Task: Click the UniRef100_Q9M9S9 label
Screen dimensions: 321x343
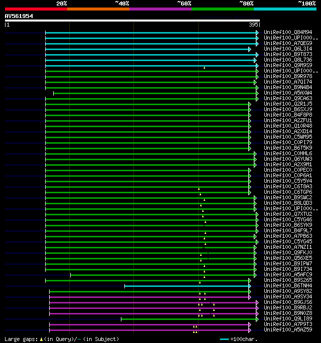Action: coord(288,66)
